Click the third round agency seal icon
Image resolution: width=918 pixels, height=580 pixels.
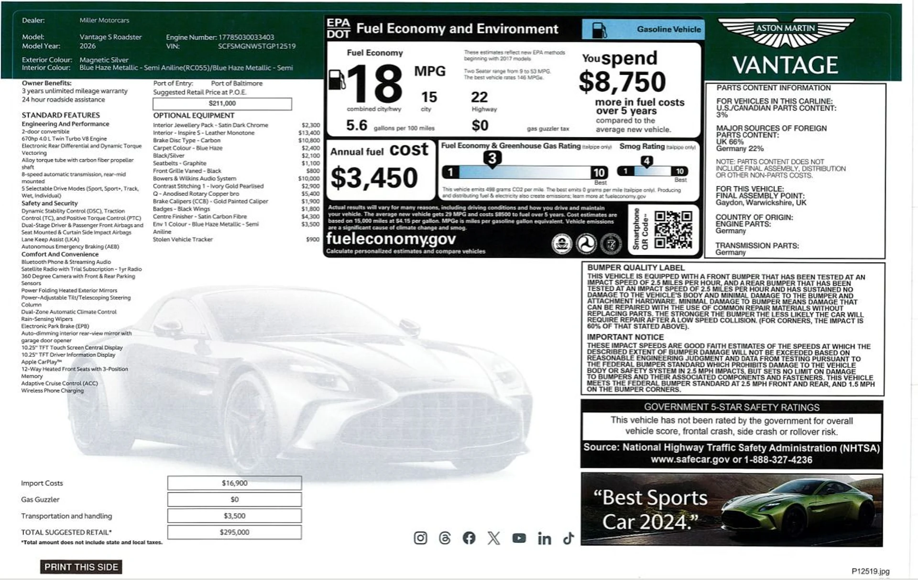click(611, 244)
